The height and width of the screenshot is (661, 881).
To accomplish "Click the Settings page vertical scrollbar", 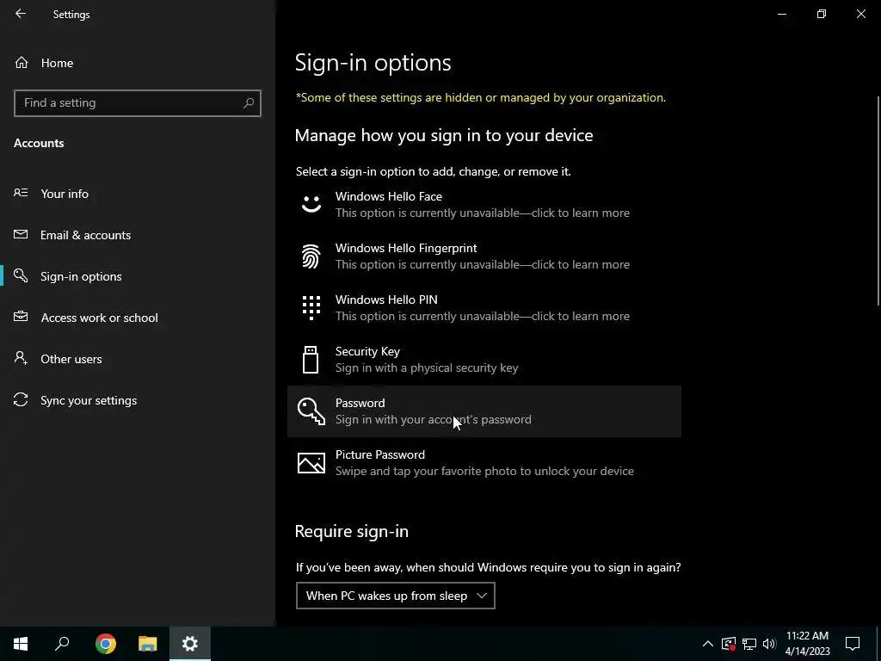I will 878,201.
